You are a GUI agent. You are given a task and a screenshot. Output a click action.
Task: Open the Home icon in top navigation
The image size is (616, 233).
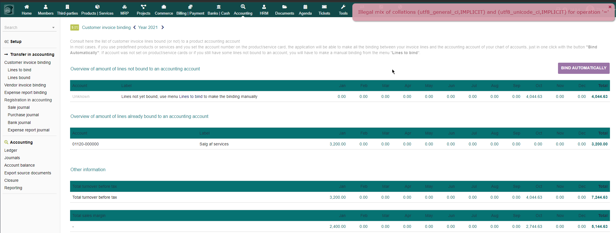coord(26,7)
